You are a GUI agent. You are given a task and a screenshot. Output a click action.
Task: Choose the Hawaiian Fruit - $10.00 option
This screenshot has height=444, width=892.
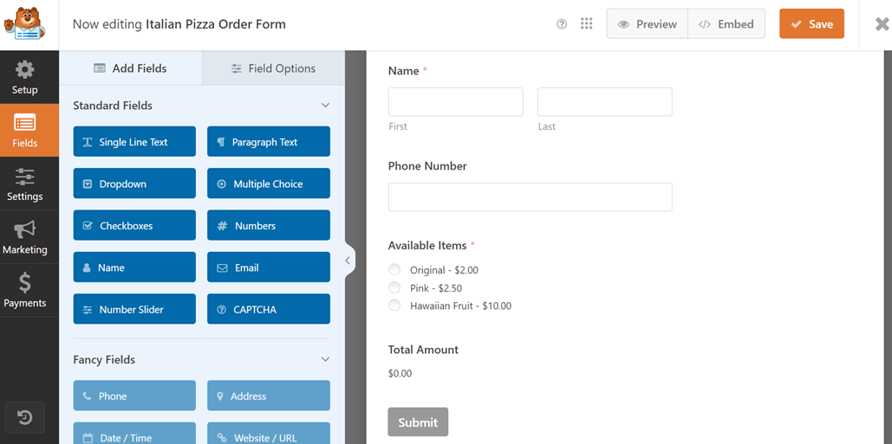[x=395, y=306]
